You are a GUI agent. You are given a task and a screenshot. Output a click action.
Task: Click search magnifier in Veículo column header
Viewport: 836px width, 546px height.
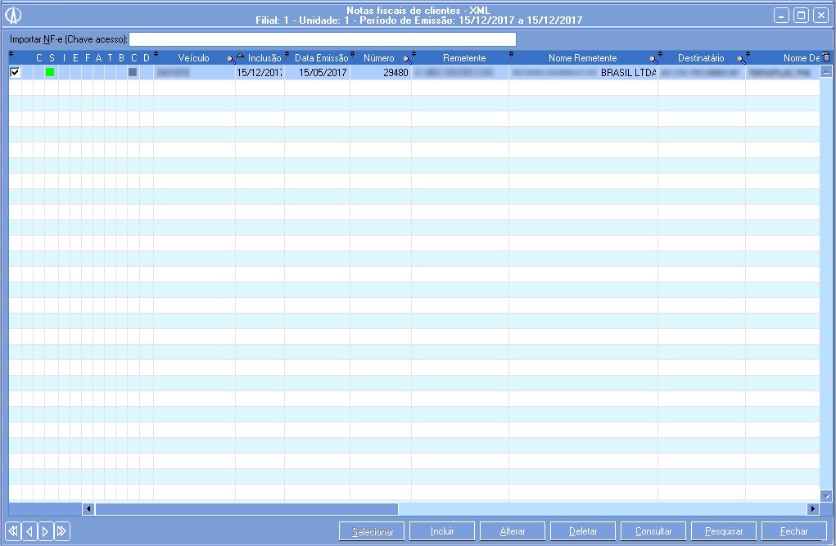230,60
